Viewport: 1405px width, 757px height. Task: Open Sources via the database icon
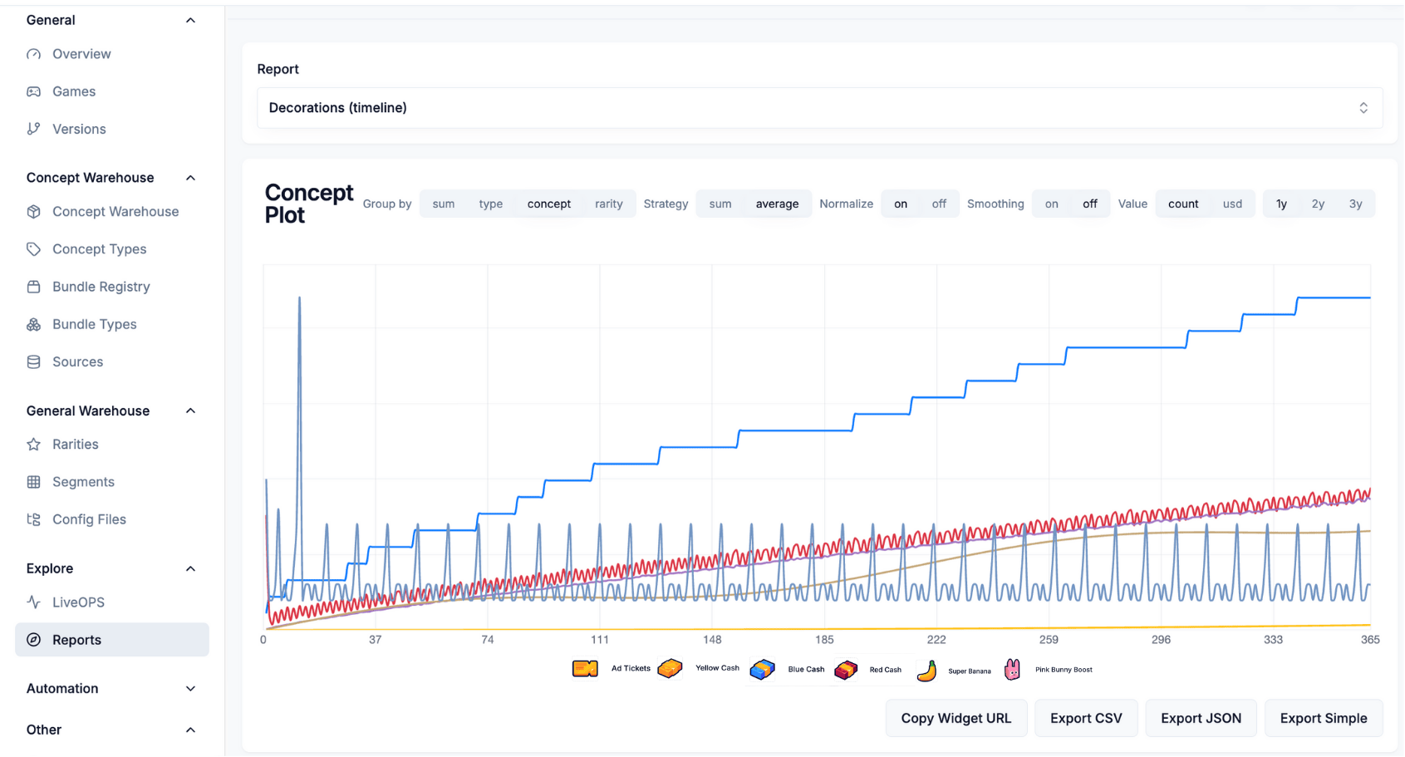(33, 361)
